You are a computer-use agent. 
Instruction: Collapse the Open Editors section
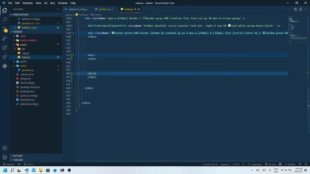tap(20, 14)
